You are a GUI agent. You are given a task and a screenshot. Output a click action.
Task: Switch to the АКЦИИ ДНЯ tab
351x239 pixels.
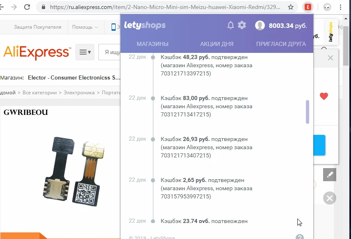tap(217, 44)
